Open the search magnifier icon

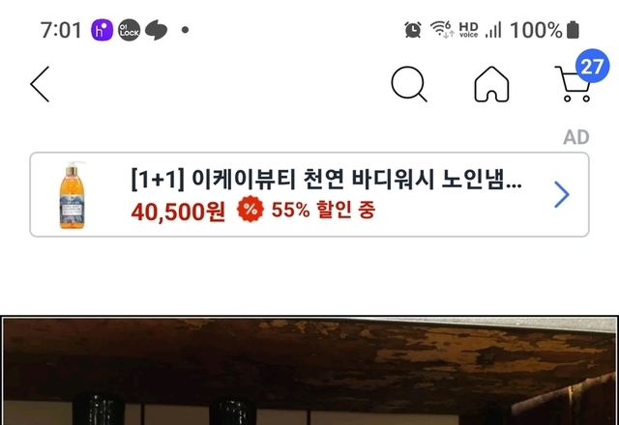(x=409, y=84)
